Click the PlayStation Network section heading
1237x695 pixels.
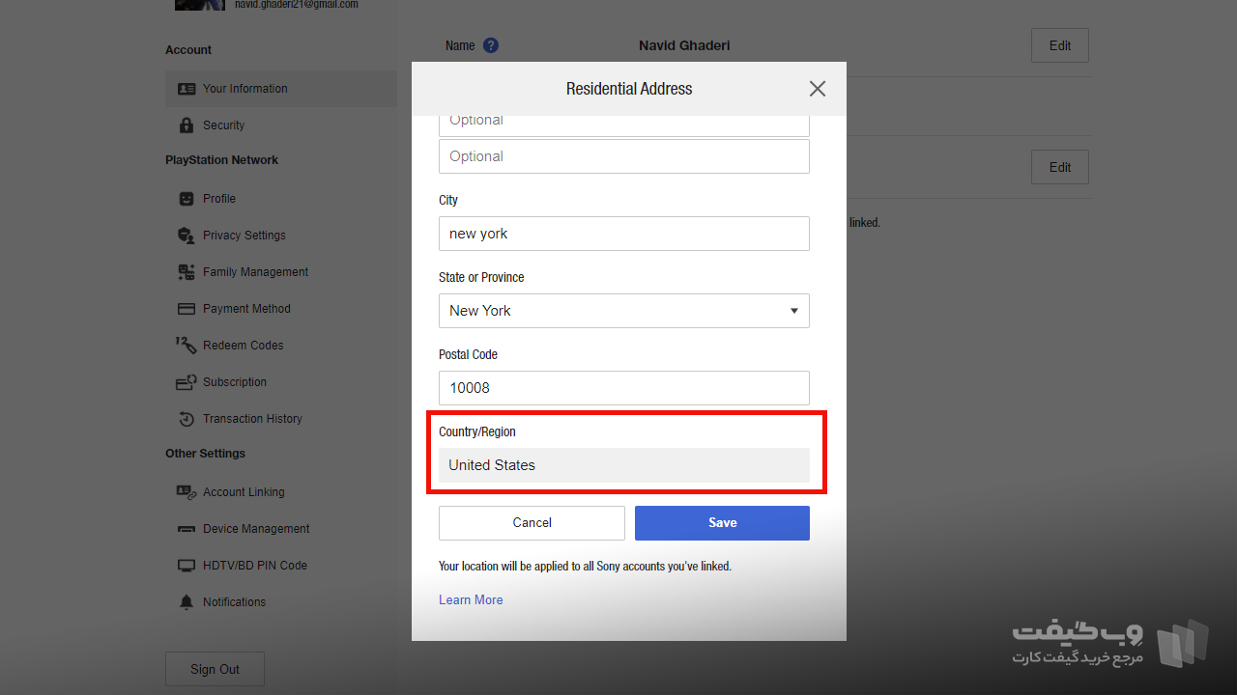221,160
